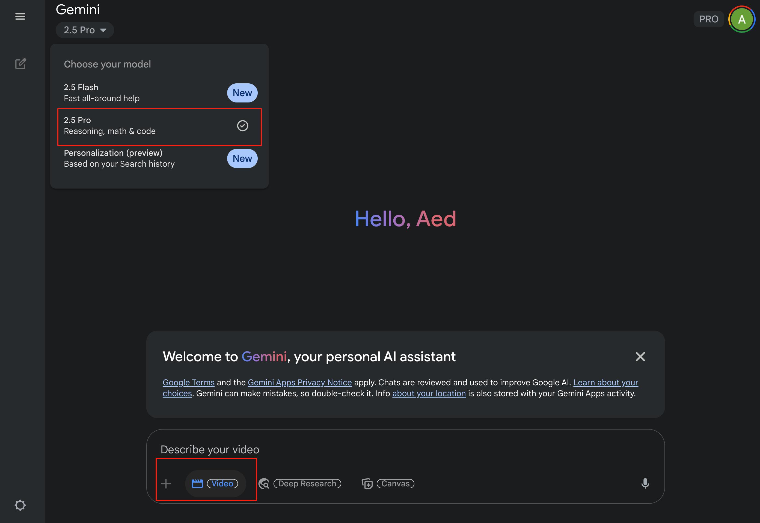The width and height of the screenshot is (760, 523).
Task: Start a new chat with pencil icon
Action: pos(20,64)
